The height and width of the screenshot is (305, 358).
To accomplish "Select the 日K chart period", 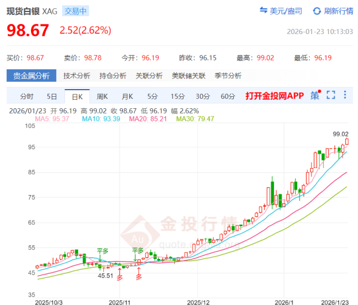I will (77, 97).
